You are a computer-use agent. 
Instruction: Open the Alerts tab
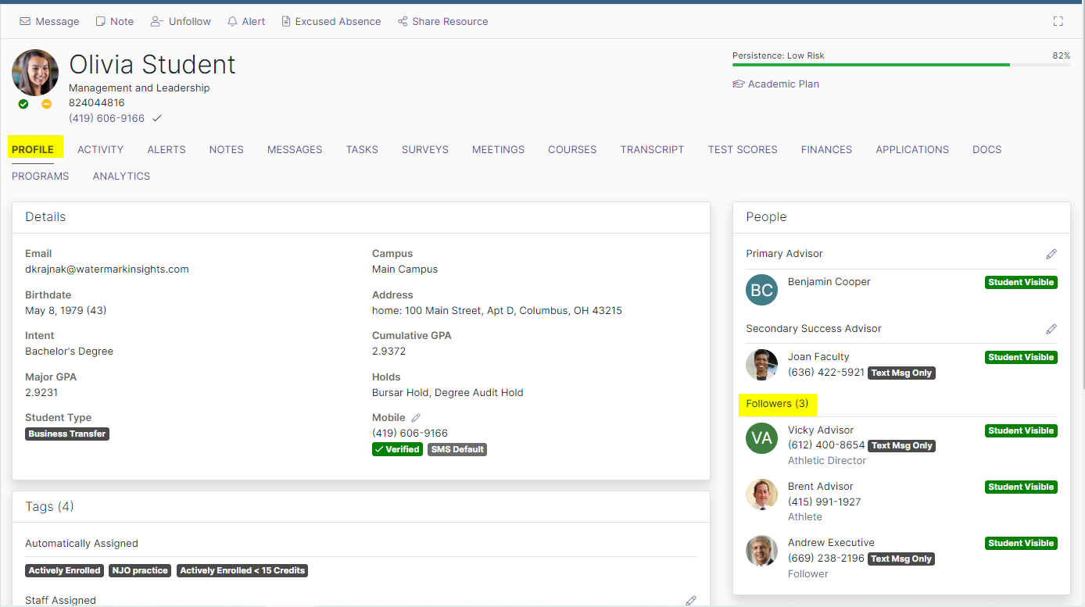point(167,149)
